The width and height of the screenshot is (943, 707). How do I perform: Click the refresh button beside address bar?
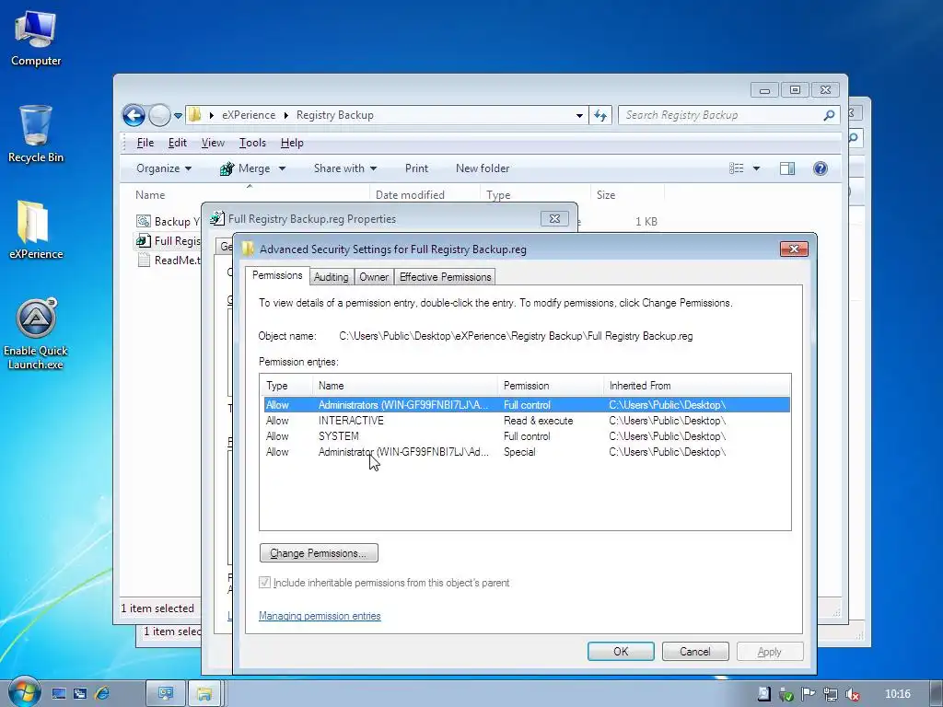pyautogui.click(x=600, y=115)
